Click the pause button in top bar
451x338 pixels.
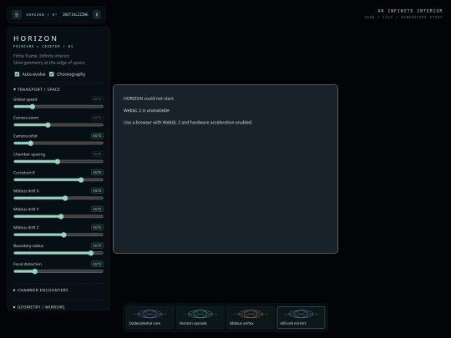coord(97,14)
